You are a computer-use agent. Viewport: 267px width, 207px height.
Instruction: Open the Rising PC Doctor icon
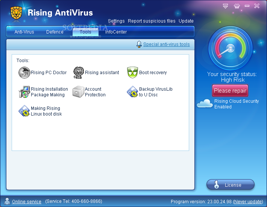coord(24,73)
